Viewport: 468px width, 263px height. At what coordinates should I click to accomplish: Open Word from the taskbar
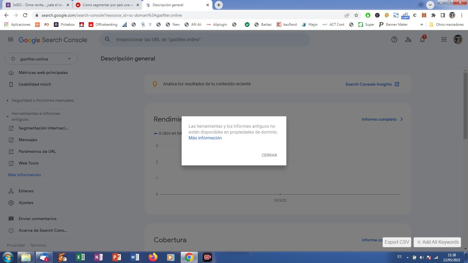pyautogui.click(x=135, y=257)
